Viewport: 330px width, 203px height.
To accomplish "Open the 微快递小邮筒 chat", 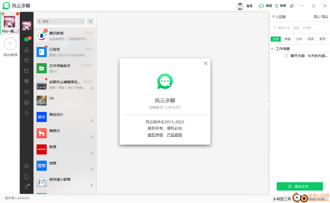I will (65, 182).
